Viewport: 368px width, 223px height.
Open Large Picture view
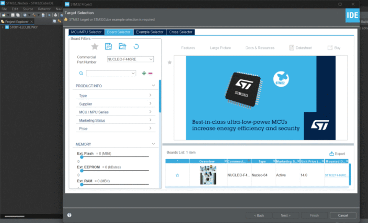(220, 47)
